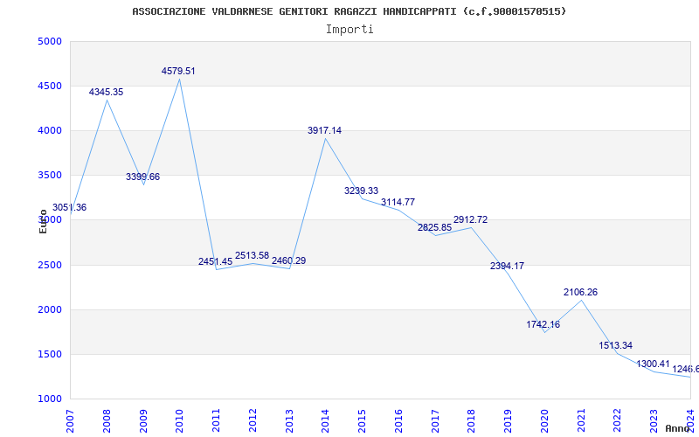Viewport: 699px width, 437px height.
Task: Click the 2500 y-axis tick label
Action: point(50,266)
